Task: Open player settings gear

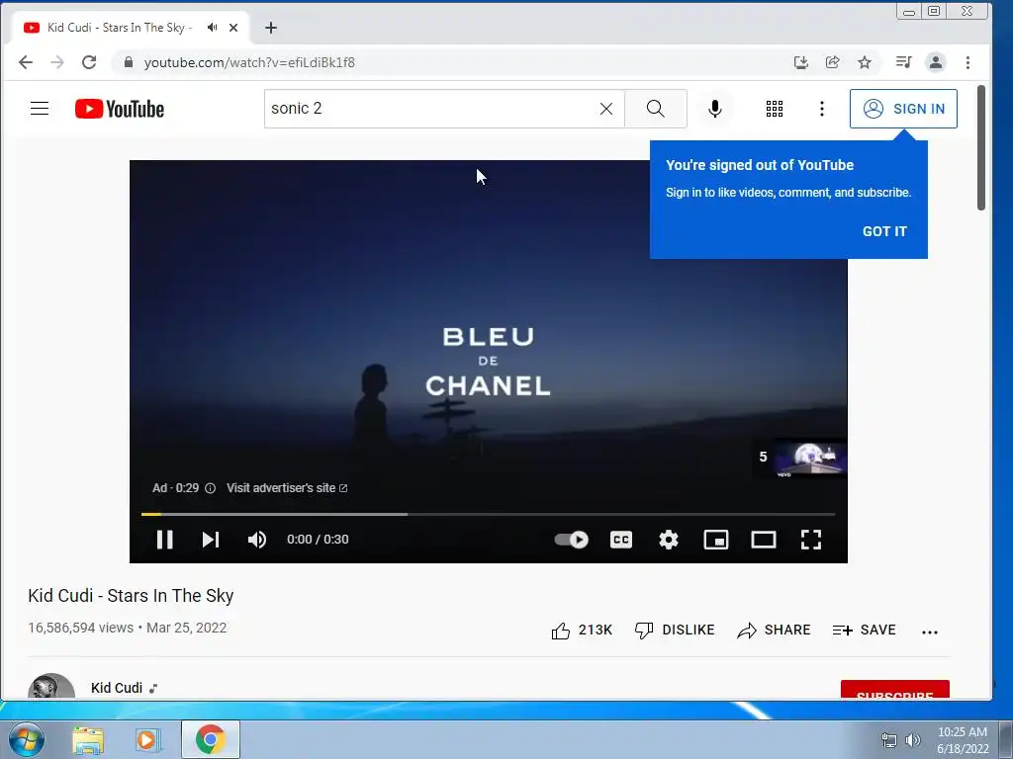Action: click(x=668, y=540)
